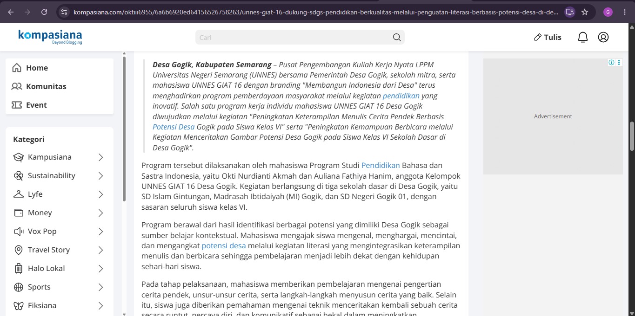
Task: Expand the Kampusiana category chevron
Action: click(x=100, y=157)
